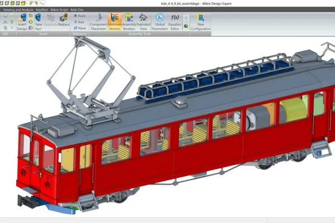The height and width of the screenshot is (223, 335).
Task: Insert a reference Point
Action: (x=80, y=16)
